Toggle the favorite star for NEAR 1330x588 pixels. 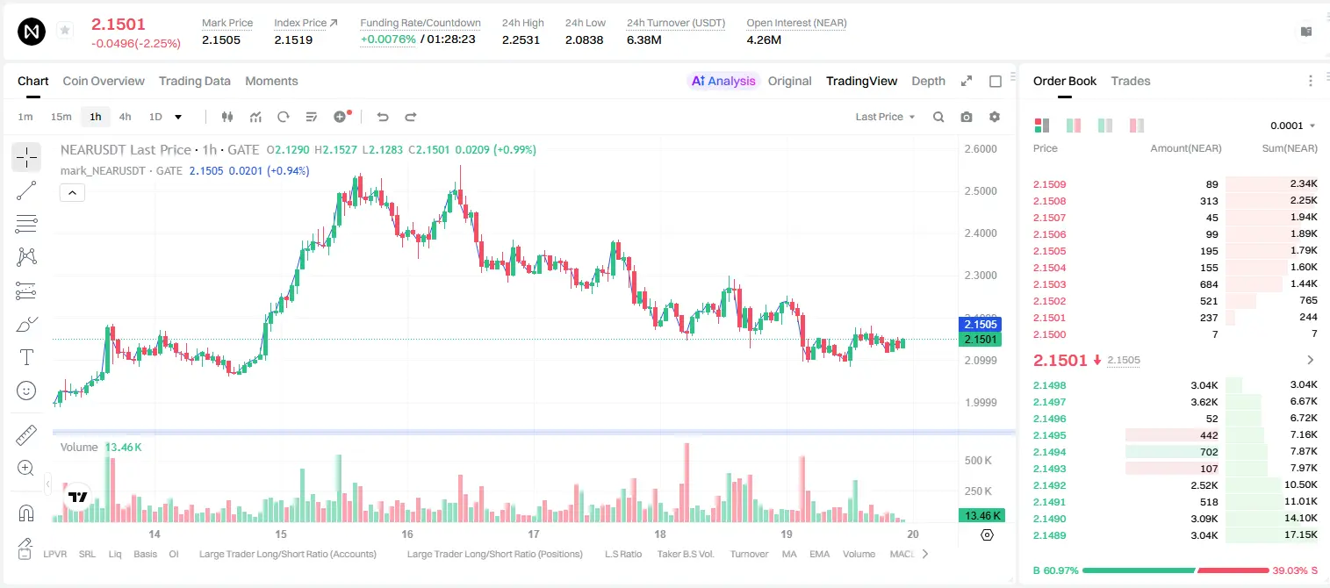pyautogui.click(x=64, y=31)
